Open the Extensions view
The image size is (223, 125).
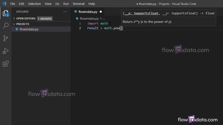(6, 64)
